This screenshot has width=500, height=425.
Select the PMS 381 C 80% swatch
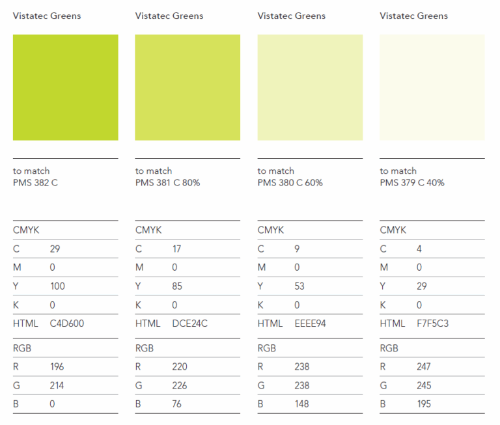[x=187, y=87]
